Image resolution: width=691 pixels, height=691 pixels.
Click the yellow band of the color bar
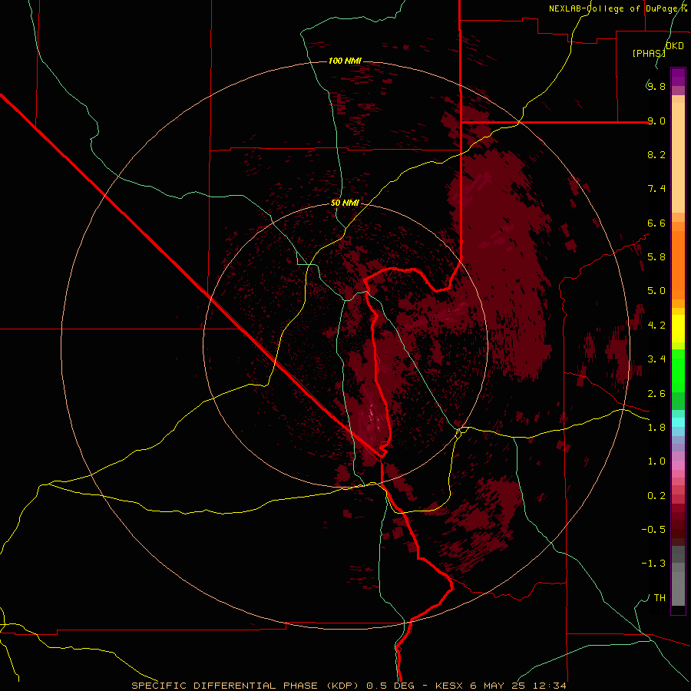point(678,329)
